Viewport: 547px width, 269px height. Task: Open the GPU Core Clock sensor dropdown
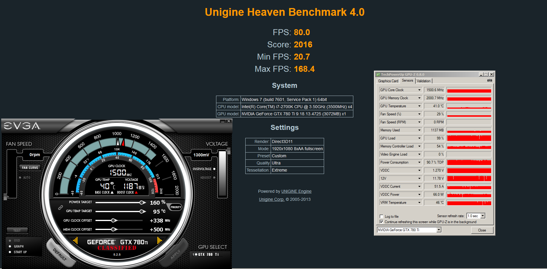(419, 90)
